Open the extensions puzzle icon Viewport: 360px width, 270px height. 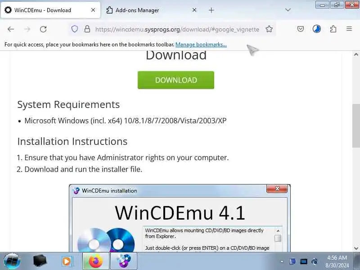pyautogui.click(x=333, y=29)
